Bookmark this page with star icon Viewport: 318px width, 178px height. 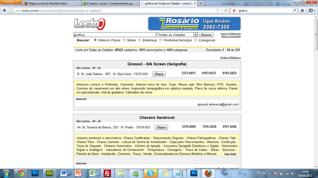(x=218, y=10)
